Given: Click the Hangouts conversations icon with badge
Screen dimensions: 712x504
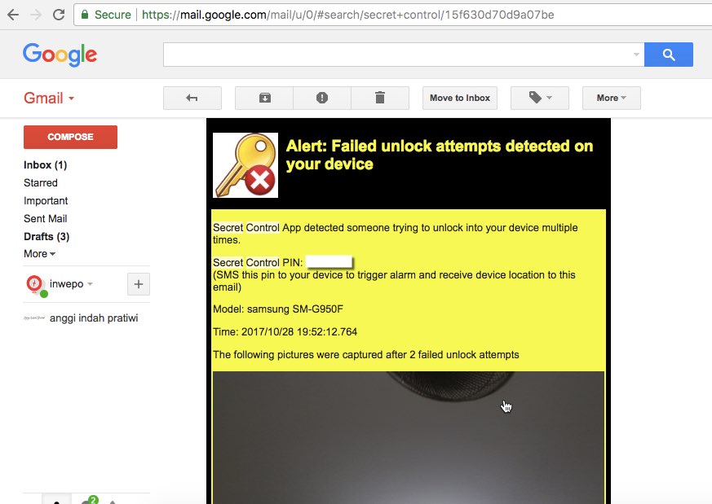Looking at the screenshot, I should 88,501.
